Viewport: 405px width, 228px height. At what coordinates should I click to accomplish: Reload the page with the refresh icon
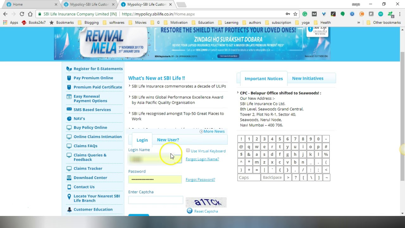pos(22,14)
